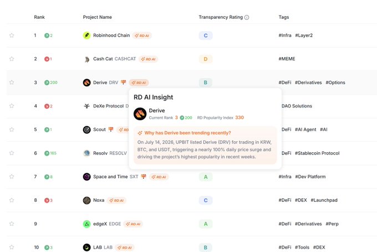Image resolution: width=377 pixels, height=252 pixels.
Task: Select the #Tools tag on LAB row
Action: tap(302, 247)
